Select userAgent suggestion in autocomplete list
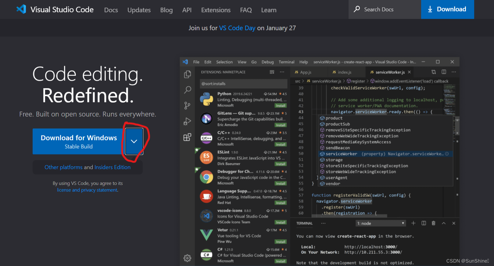 385,178
